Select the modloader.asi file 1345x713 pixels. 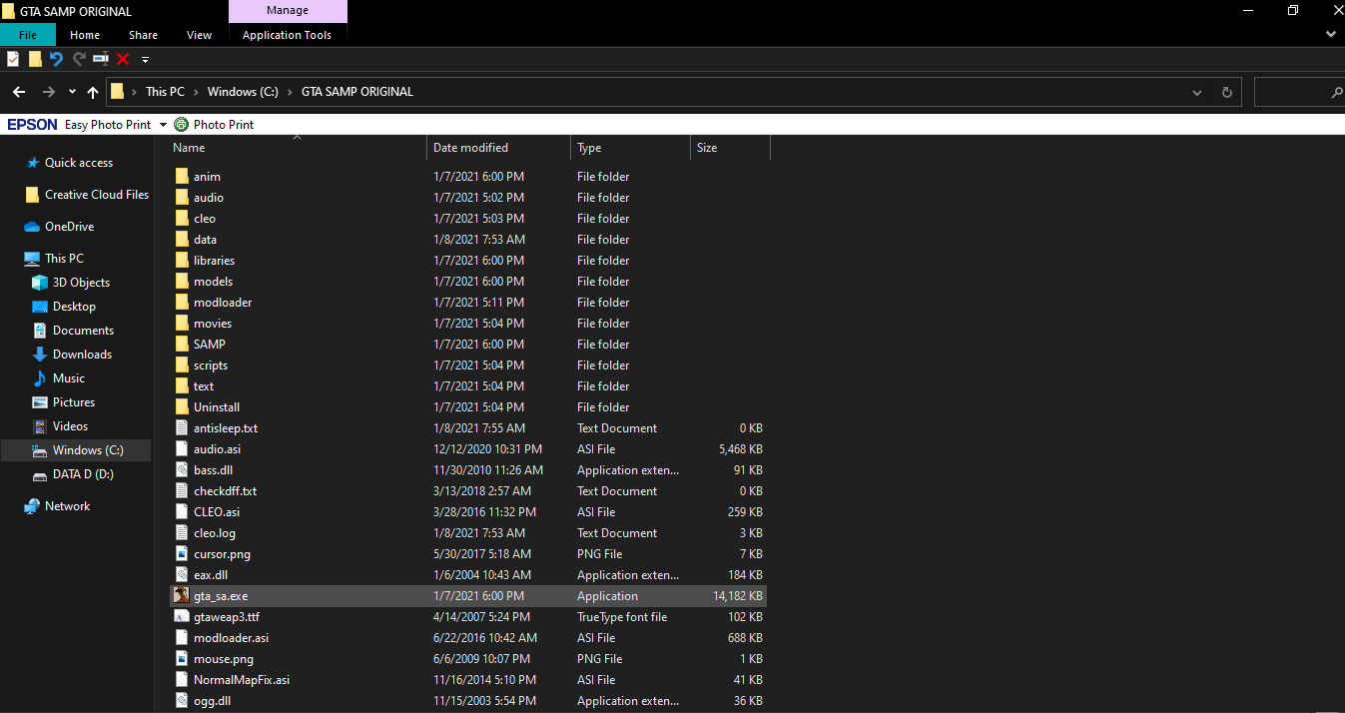coord(468,638)
